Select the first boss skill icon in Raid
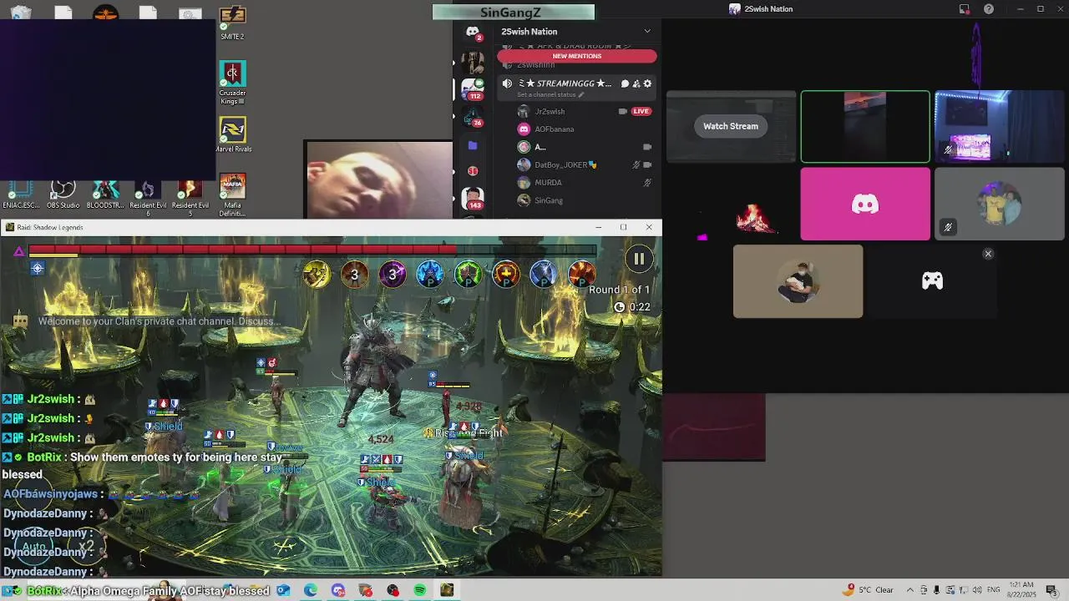 pyautogui.click(x=316, y=274)
